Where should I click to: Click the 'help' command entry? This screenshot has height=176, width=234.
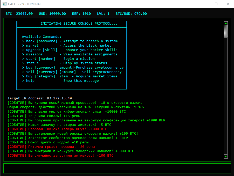pos(30,81)
